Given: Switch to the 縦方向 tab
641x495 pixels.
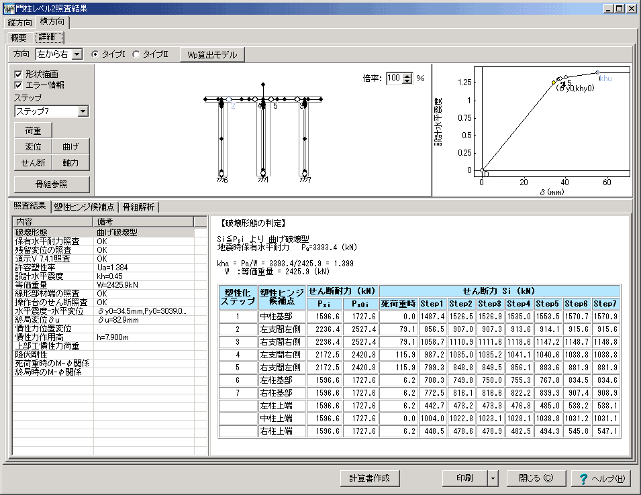Looking at the screenshot, I should coord(19,22).
